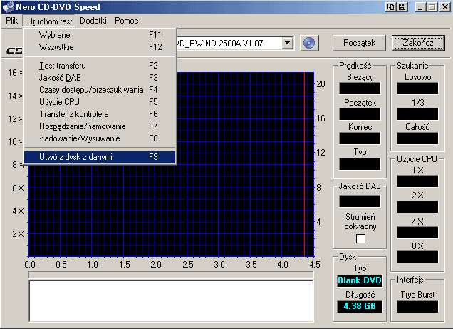Select Transfer z kontrolera item
The image size is (453, 329).
tap(100, 114)
